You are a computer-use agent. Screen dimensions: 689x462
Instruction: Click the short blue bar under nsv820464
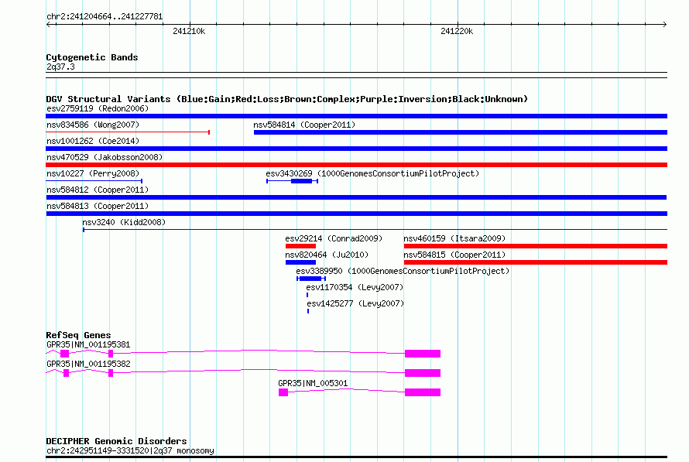300,262
